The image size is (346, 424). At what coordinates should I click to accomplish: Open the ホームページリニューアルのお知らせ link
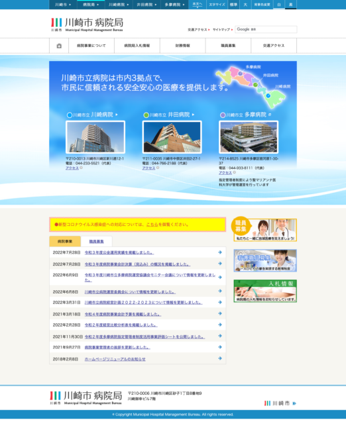tap(115, 359)
